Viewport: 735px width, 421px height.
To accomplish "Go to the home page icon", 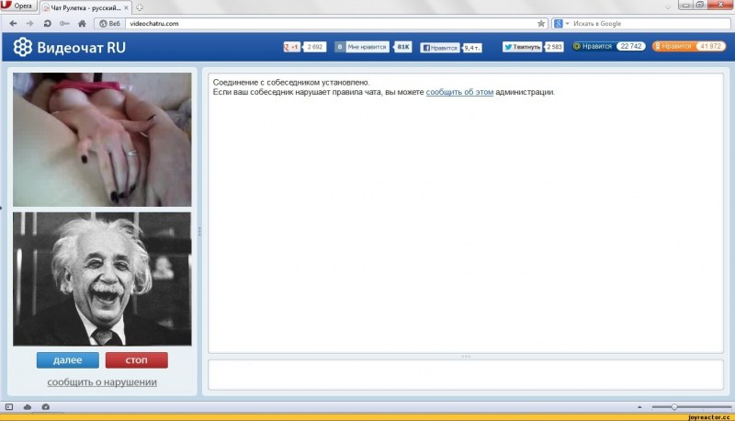I will (x=82, y=24).
